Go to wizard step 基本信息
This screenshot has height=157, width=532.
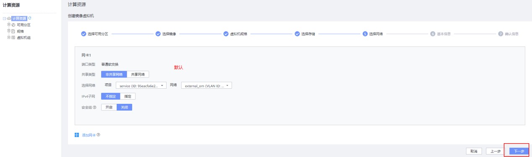tap(444, 34)
